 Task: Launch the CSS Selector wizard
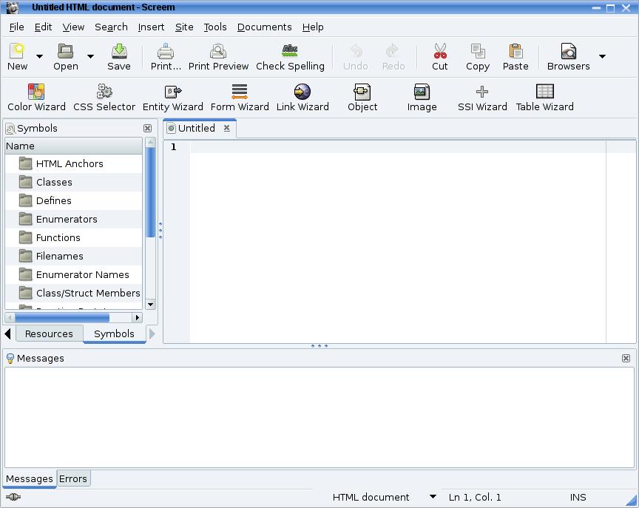[104, 97]
